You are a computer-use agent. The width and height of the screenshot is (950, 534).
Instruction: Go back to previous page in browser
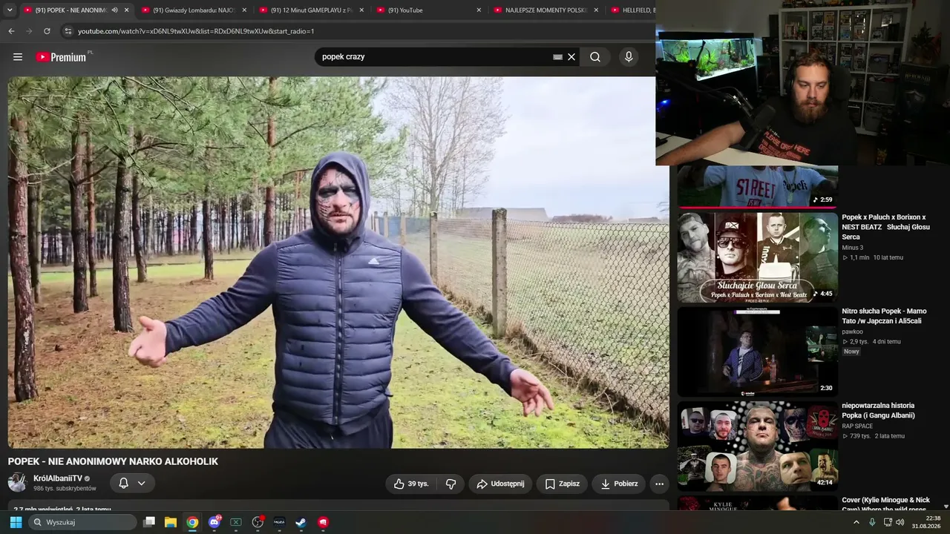pyautogui.click(x=11, y=31)
